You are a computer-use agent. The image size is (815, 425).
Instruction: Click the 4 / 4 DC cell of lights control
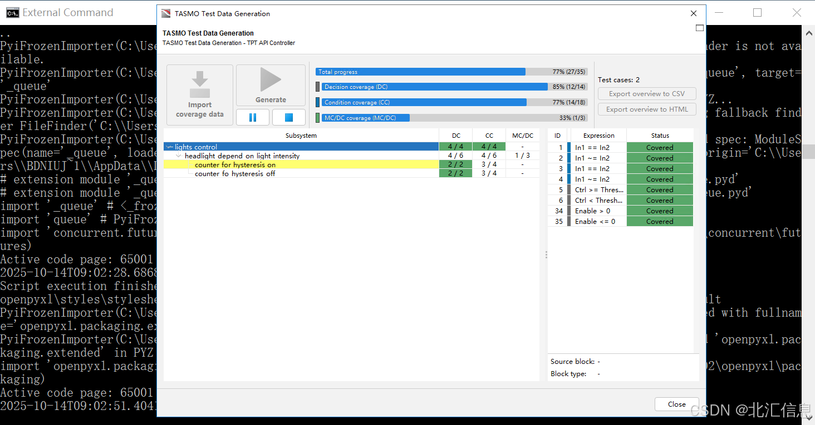[456, 147]
